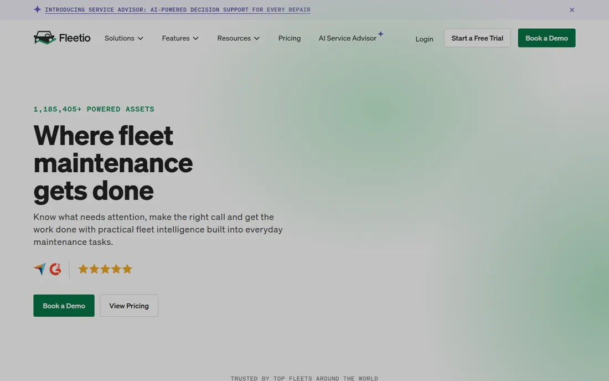The height and width of the screenshot is (381, 609).
Task: Click the Capterra arrow logo icon
Action: point(40,269)
